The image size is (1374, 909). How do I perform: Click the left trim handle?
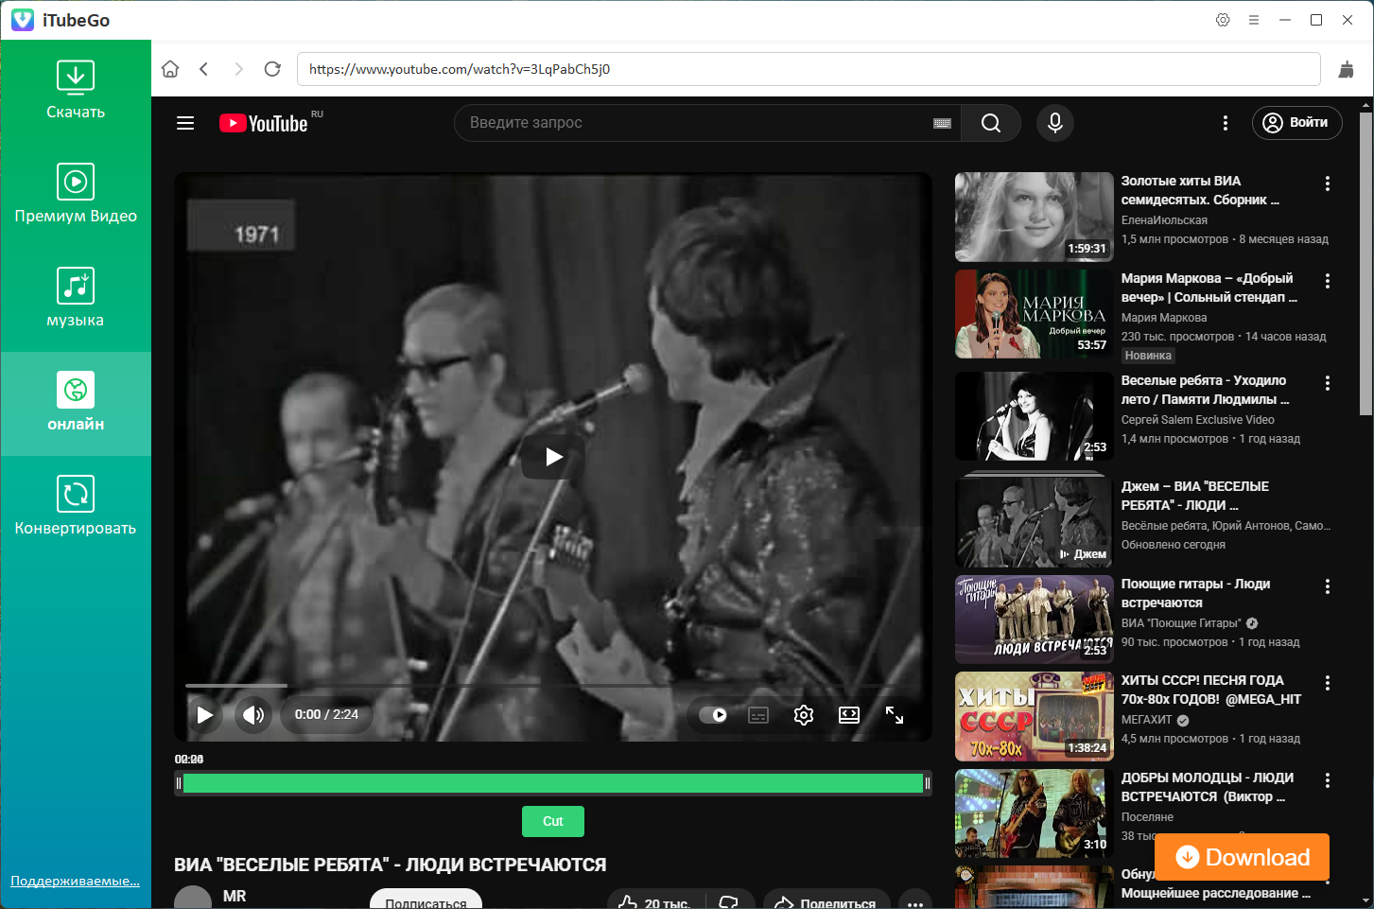point(179,783)
